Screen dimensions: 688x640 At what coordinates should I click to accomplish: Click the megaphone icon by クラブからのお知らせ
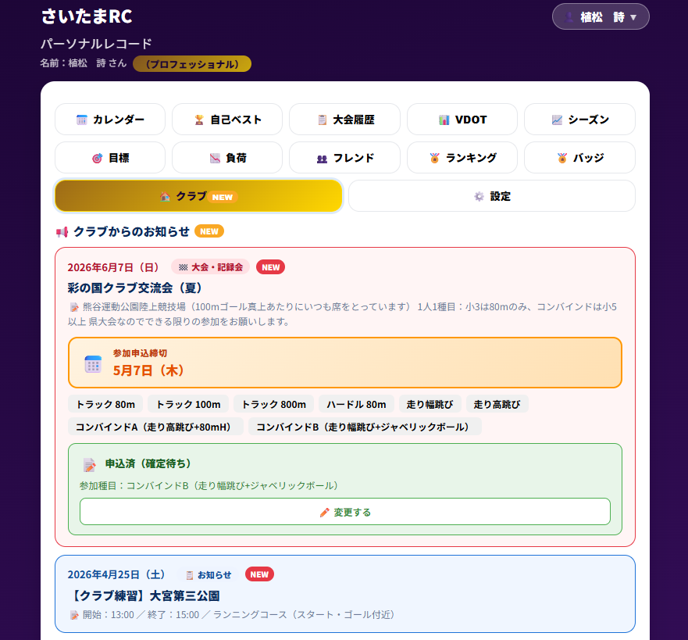(62, 232)
